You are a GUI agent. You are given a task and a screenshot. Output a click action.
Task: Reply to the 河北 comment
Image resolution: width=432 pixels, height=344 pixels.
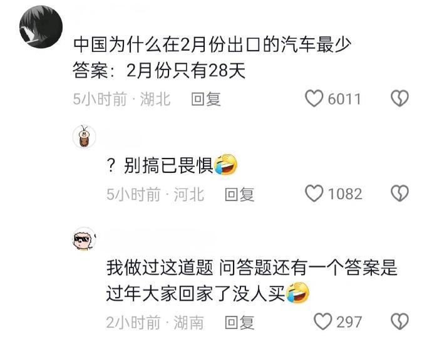pyautogui.click(x=239, y=194)
